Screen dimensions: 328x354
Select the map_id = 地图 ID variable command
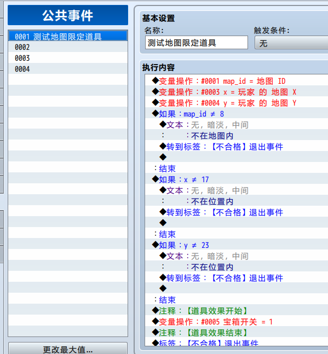pos(237,81)
